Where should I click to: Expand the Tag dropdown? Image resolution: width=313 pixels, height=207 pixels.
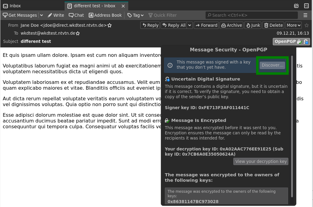pyautogui.click(x=135, y=15)
